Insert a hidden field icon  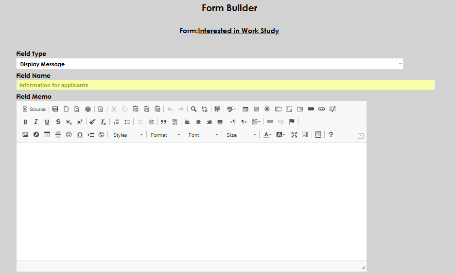(x=332, y=109)
